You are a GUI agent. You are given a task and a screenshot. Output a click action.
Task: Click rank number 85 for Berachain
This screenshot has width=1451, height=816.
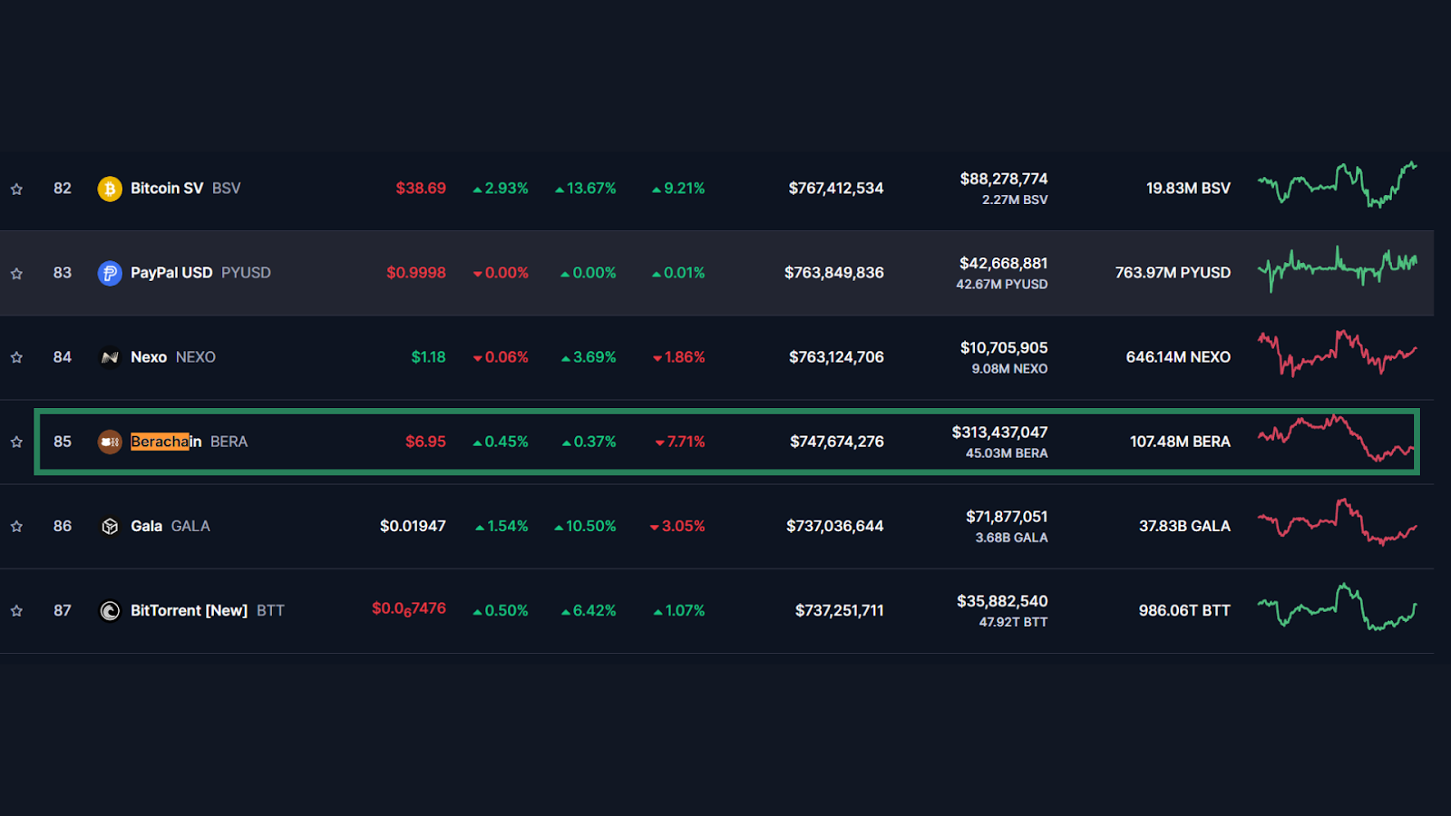63,442
